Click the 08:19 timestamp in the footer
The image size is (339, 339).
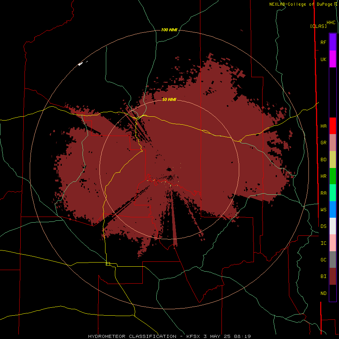coord(242,336)
